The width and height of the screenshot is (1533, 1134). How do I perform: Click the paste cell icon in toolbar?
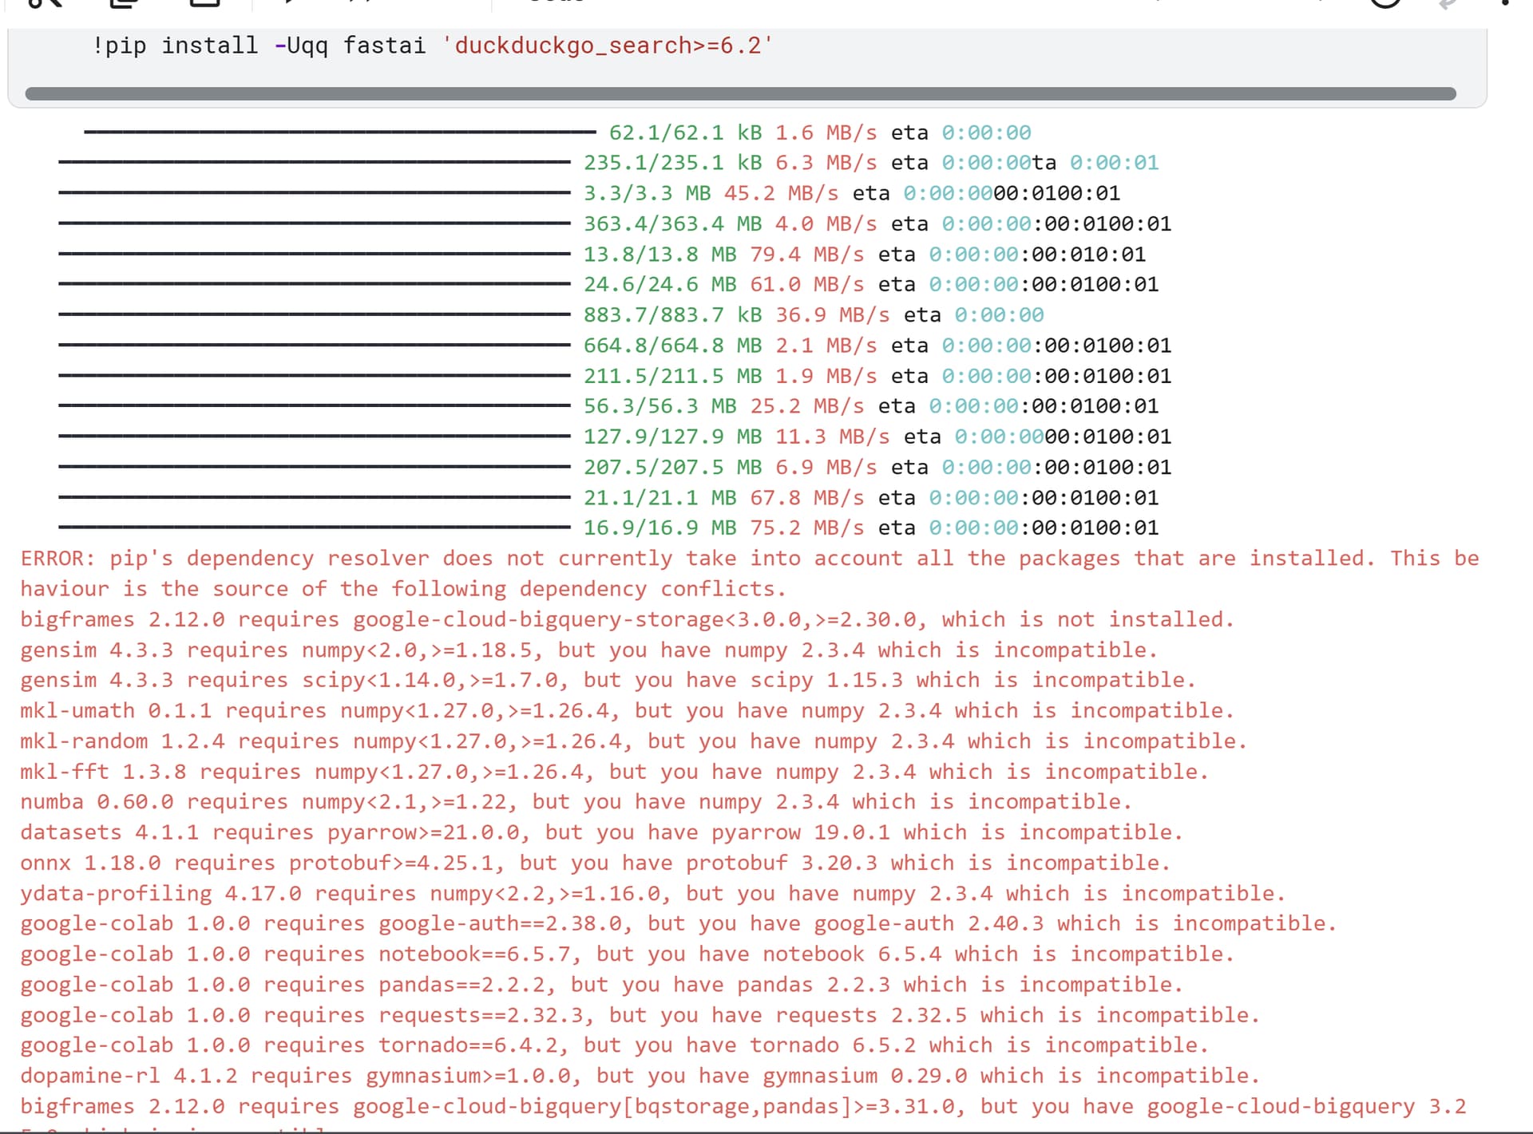[204, 2]
